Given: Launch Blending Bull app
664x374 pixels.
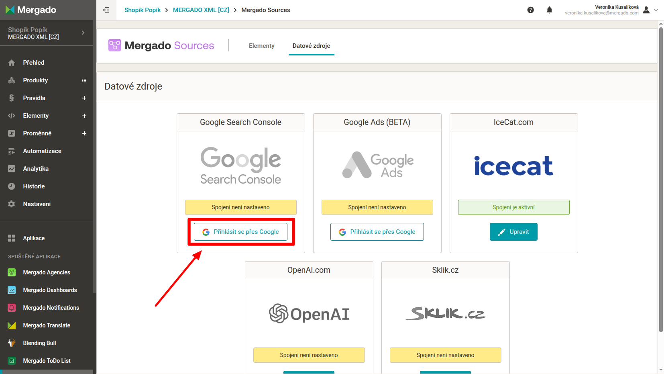Looking at the screenshot, I should 39,343.
